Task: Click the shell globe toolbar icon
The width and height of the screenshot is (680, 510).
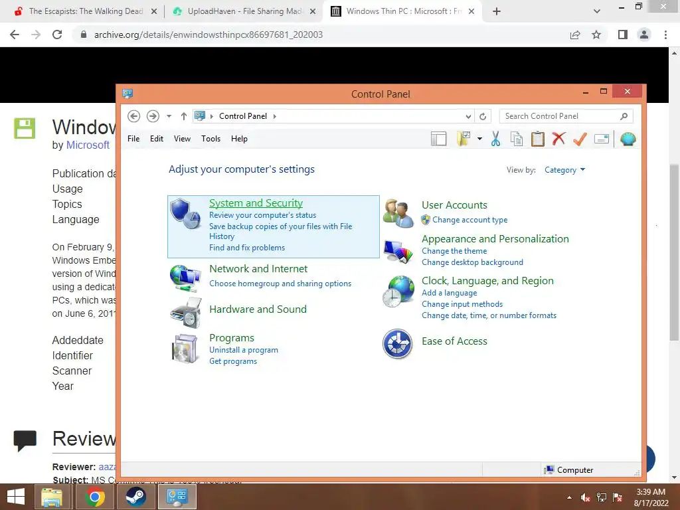Action: pos(628,139)
